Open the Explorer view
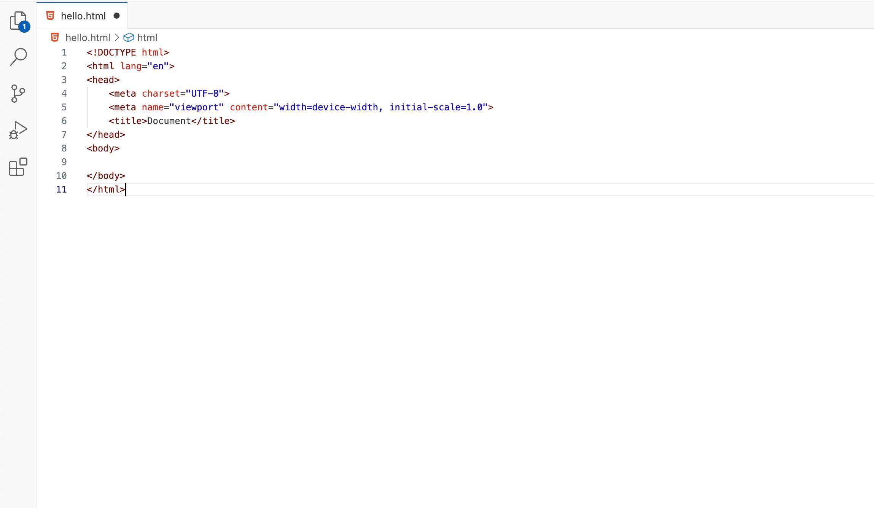This screenshot has width=874, height=508. [x=17, y=18]
